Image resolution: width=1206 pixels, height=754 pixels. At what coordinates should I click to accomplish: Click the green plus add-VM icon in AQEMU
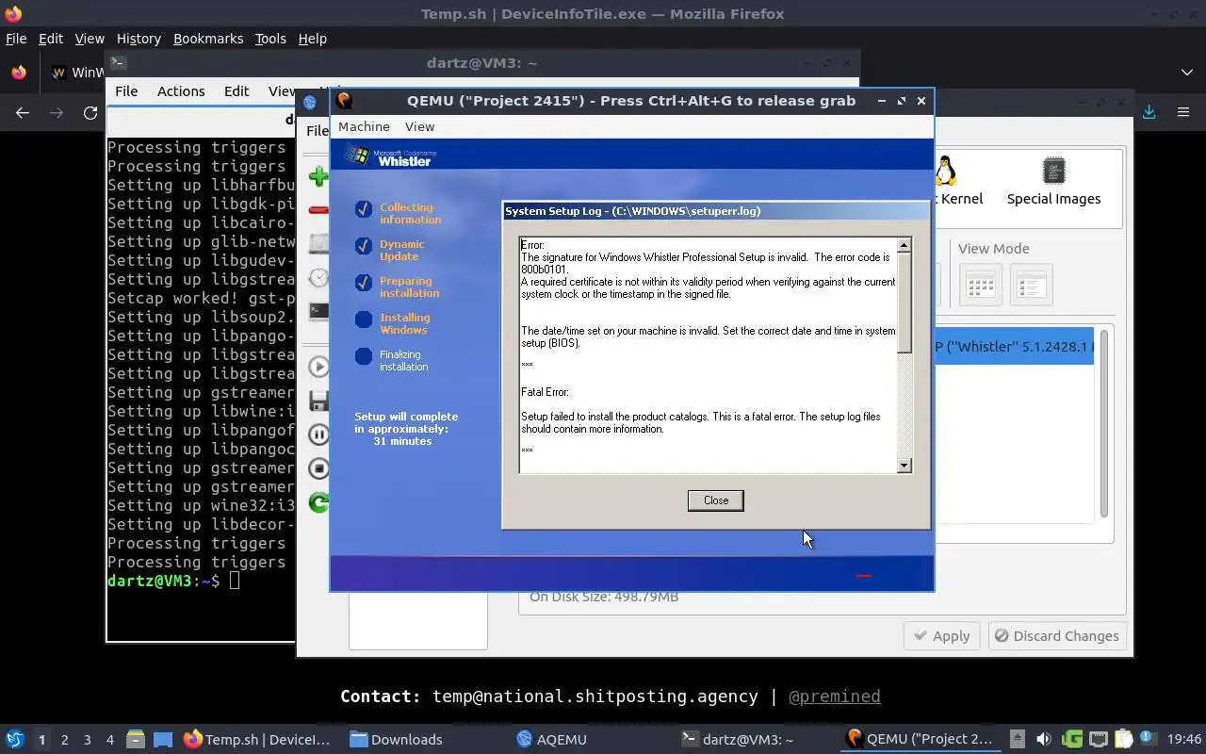[x=318, y=176]
